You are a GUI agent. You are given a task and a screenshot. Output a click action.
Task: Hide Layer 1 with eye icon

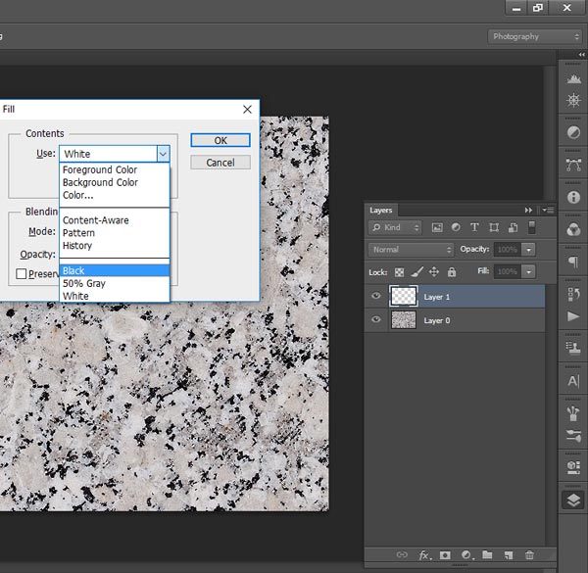click(x=376, y=296)
